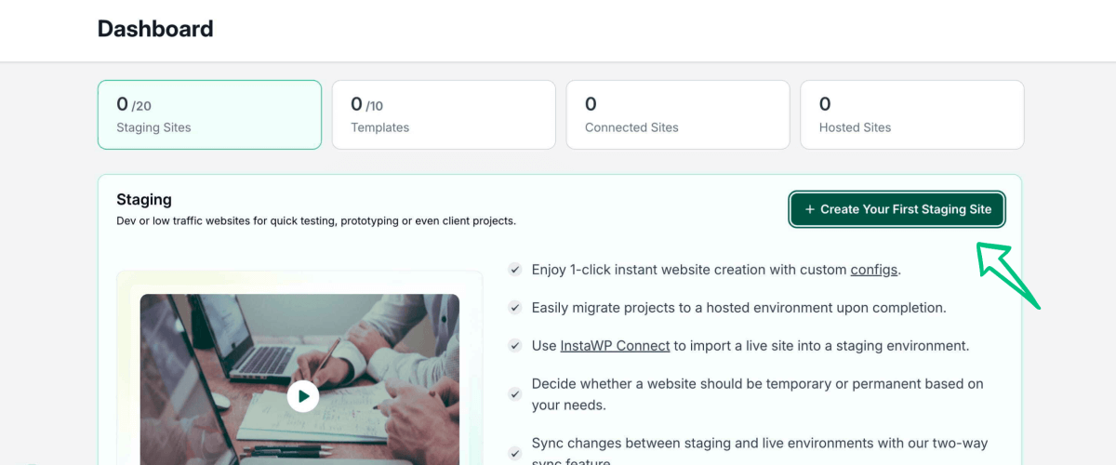Screen dimensions: 1116x465
Task: Follow the InstaWP Connect link
Action: pyautogui.click(x=615, y=346)
